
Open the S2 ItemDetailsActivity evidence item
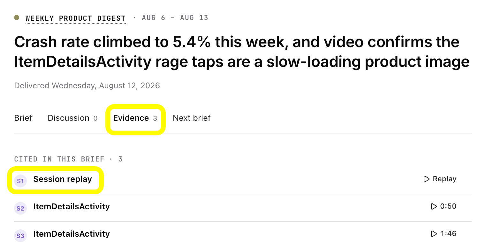pyautogui.click(x=243, y=207)
